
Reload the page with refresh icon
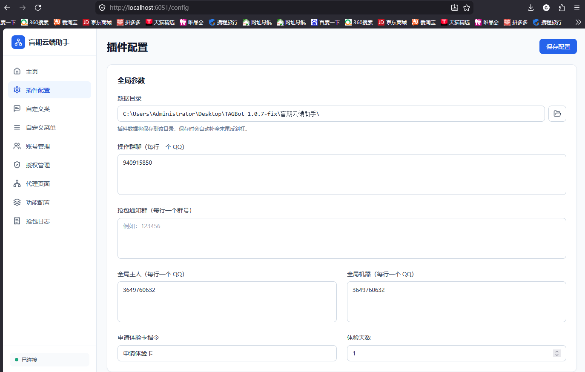(38, 8)
